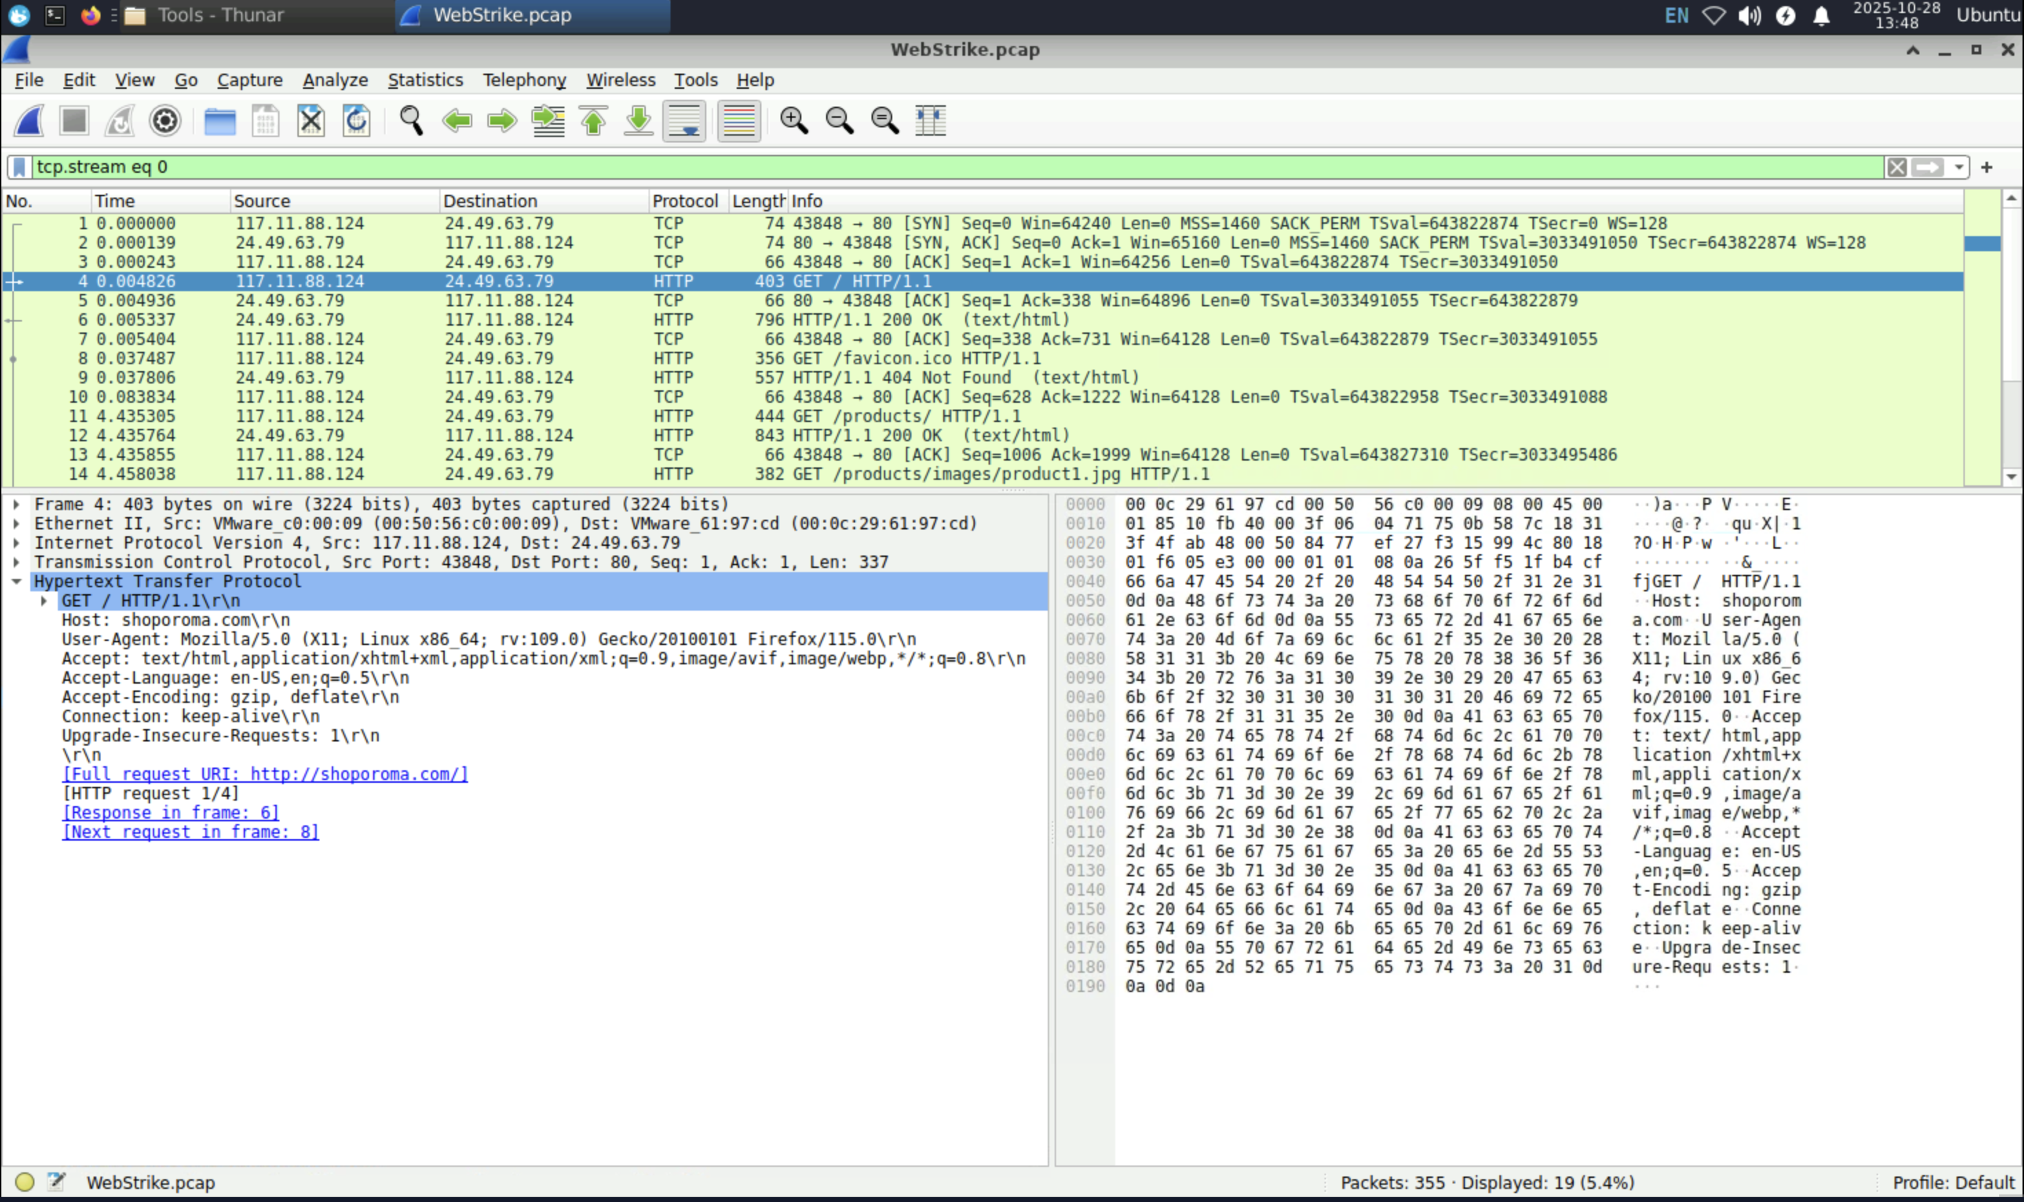This screenshot has height=1202, width=2024.
Task: Open the Full request URI link
Action: 265,774
